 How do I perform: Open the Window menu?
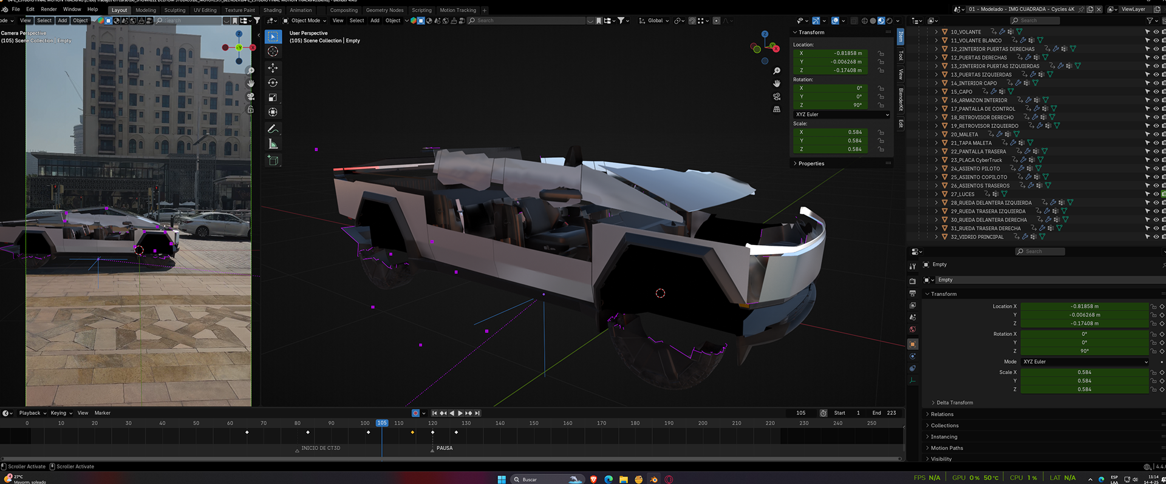[72, 10]
